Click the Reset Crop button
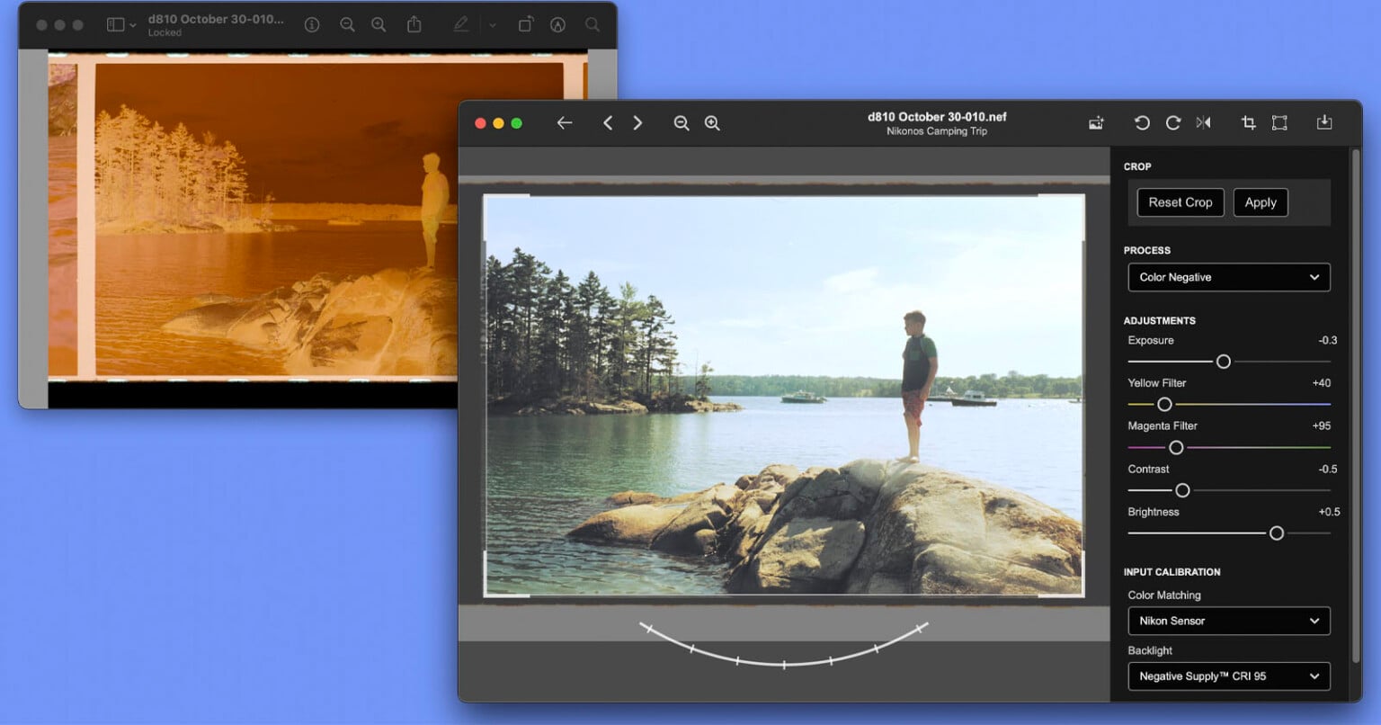The width and height of the screenshot is (1381, 725). point(1181,202)
